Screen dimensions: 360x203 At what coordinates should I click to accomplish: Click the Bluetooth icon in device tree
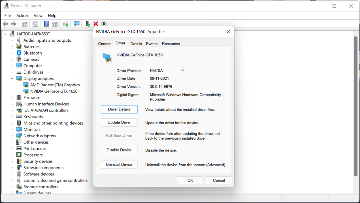pos(19,53)
